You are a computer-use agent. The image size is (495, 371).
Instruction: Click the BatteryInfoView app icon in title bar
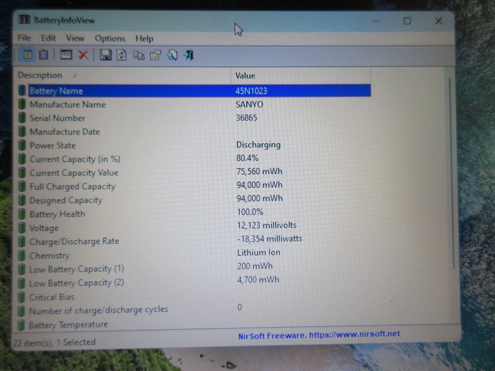(x=24, y=20)
